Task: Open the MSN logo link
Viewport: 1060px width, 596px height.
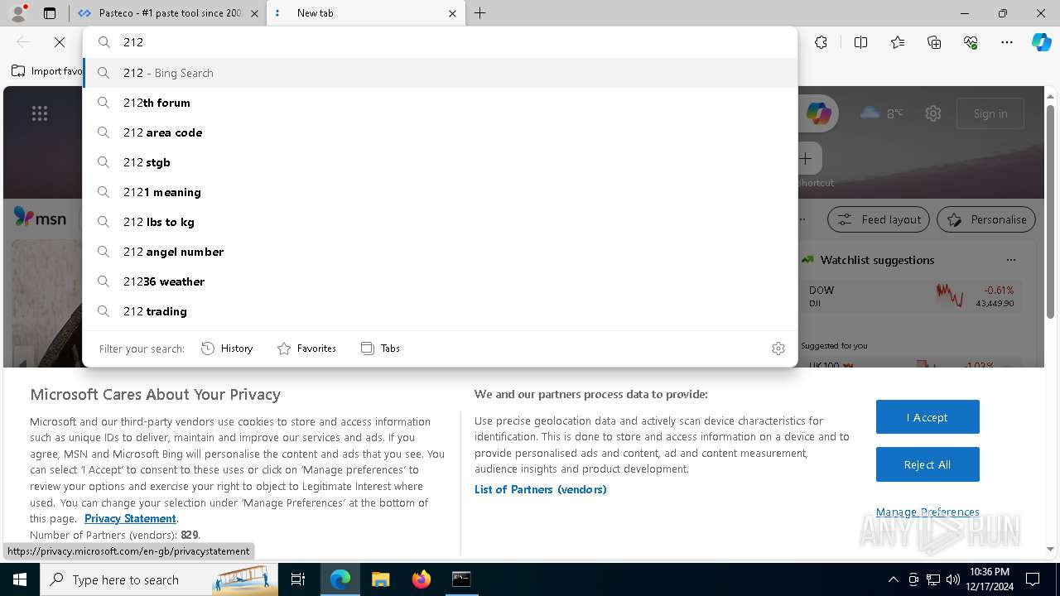Action: 40,219
